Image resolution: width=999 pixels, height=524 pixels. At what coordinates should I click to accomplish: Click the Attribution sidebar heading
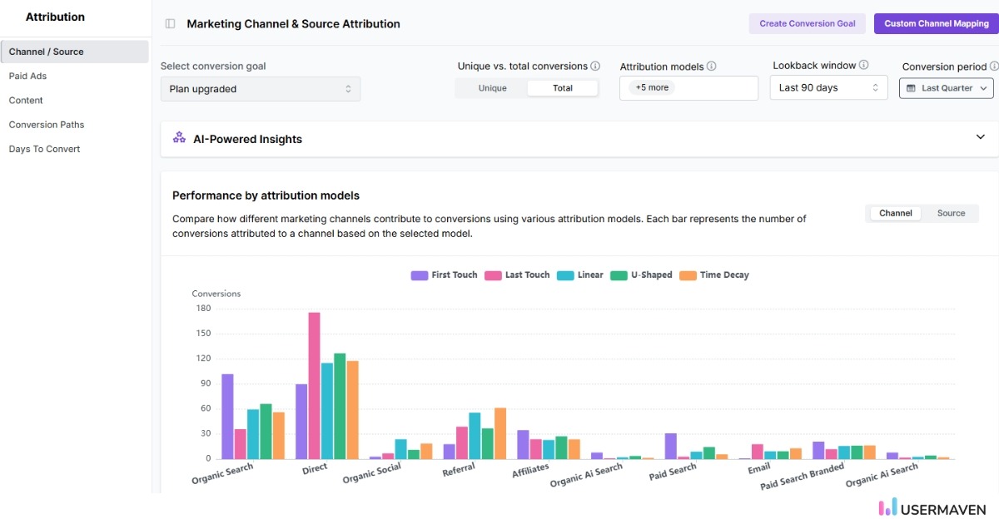click(55, 17)
